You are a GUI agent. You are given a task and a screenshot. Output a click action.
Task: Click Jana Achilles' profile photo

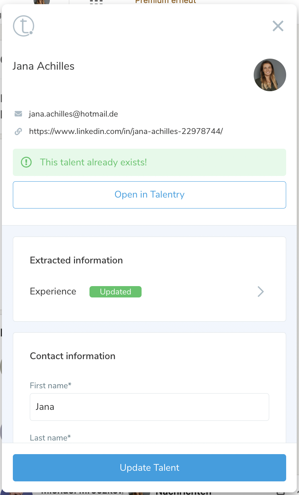click(x=270, y=75)
